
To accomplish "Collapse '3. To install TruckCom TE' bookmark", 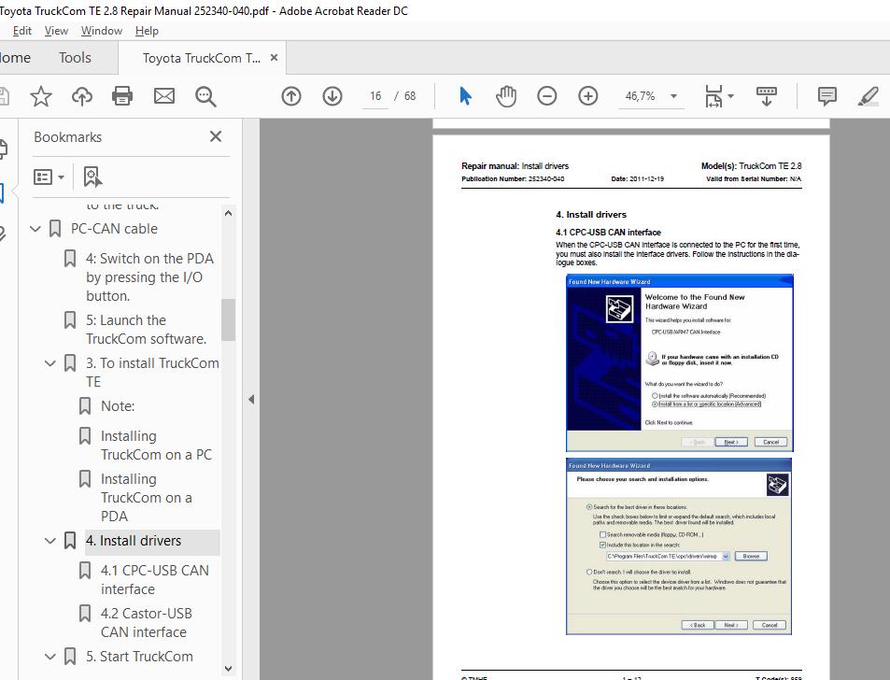I will 49,363.
